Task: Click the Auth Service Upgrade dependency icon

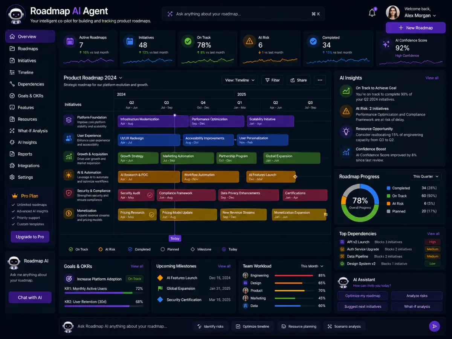Action: (x=342, y=249)
